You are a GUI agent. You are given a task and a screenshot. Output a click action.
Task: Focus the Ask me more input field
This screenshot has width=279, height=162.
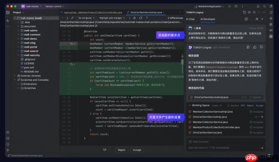(x=223, y=148)
